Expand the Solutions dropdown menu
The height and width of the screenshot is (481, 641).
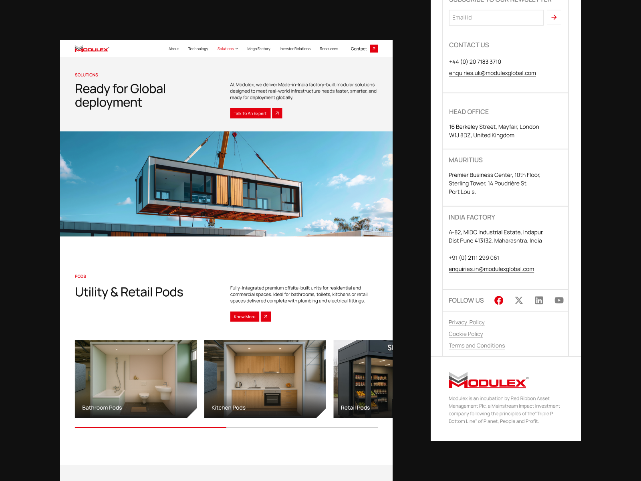(228, 49)
